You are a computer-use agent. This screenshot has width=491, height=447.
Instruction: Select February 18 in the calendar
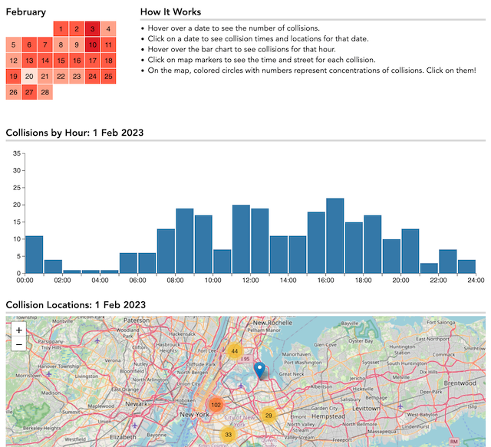108,61
